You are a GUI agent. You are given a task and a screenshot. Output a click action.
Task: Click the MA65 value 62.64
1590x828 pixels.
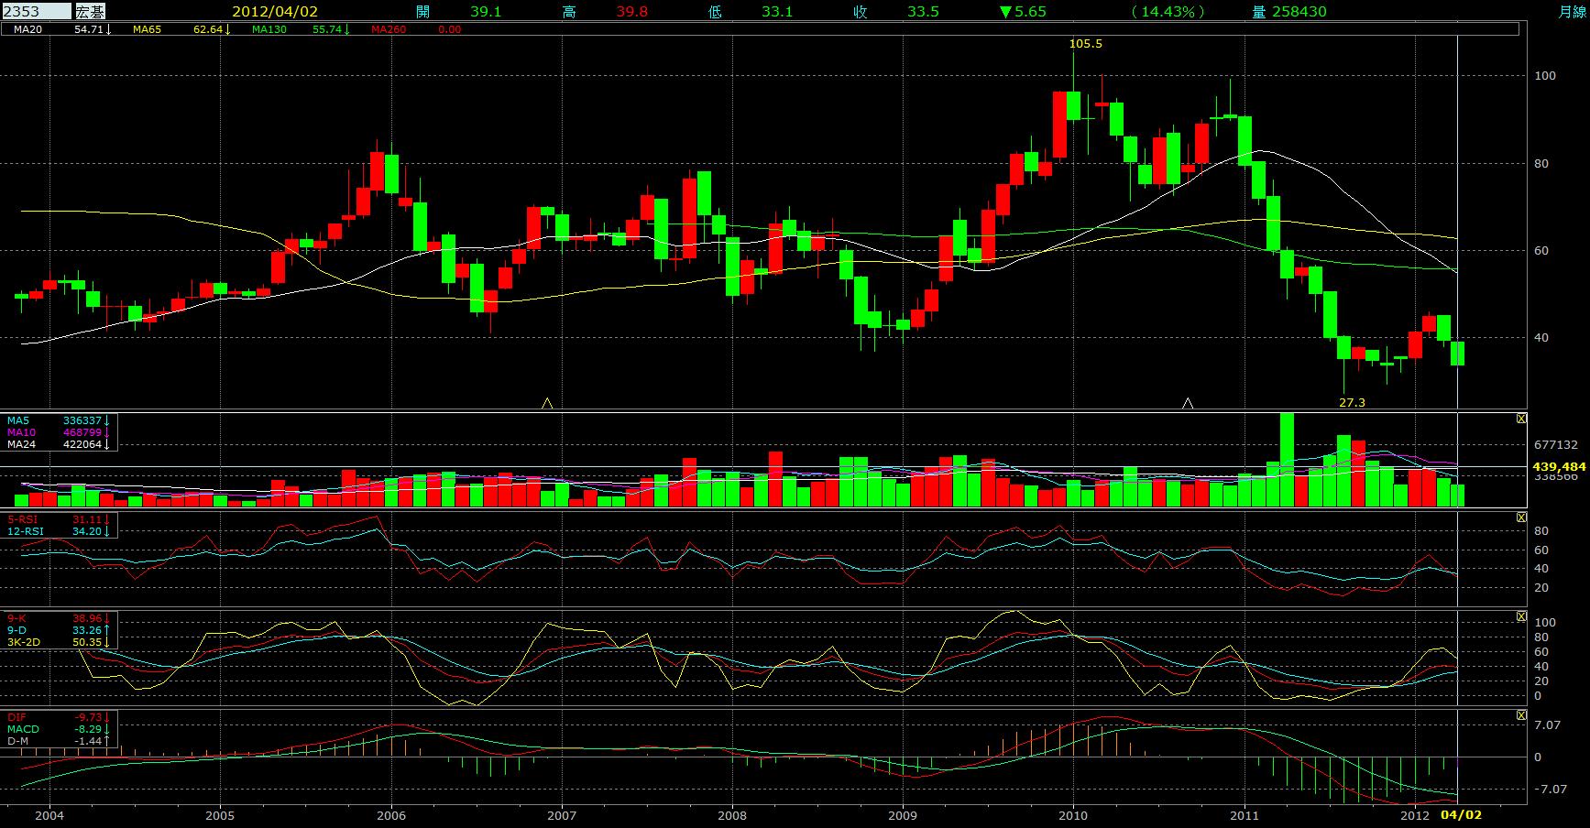(208, 29)
